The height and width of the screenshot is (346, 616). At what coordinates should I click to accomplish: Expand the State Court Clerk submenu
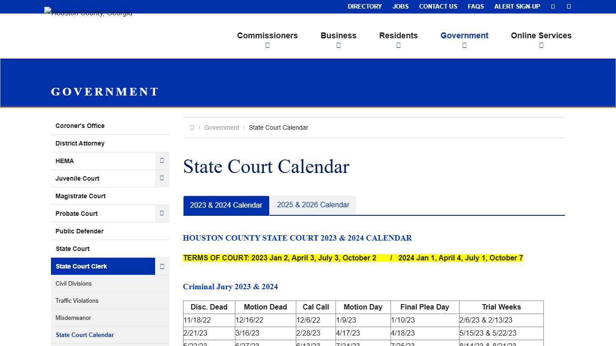pos(162,266)
